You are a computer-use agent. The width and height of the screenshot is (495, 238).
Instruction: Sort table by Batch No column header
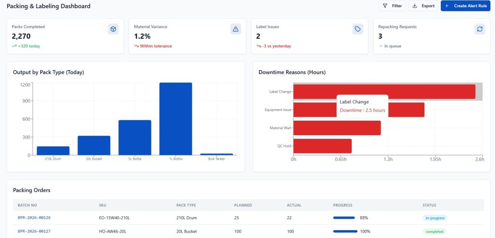(27, 205)
